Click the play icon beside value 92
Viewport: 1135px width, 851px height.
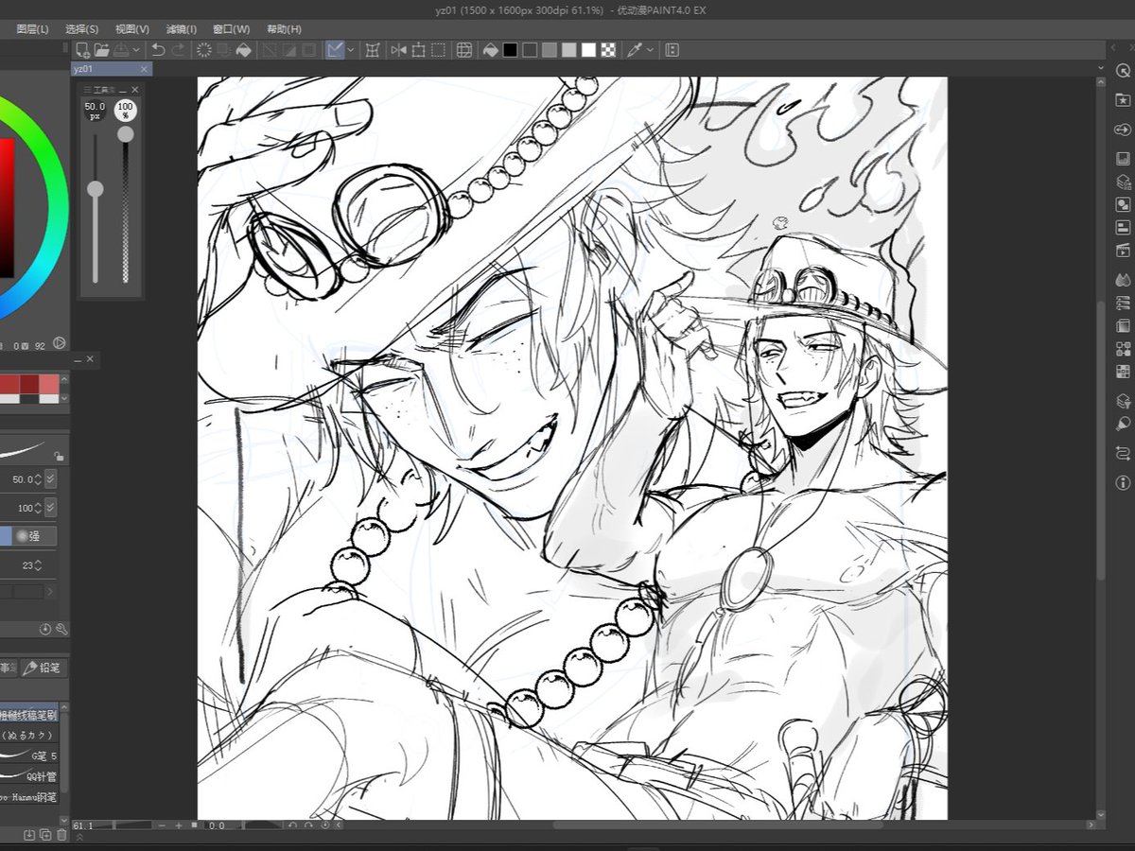point(60,343)
